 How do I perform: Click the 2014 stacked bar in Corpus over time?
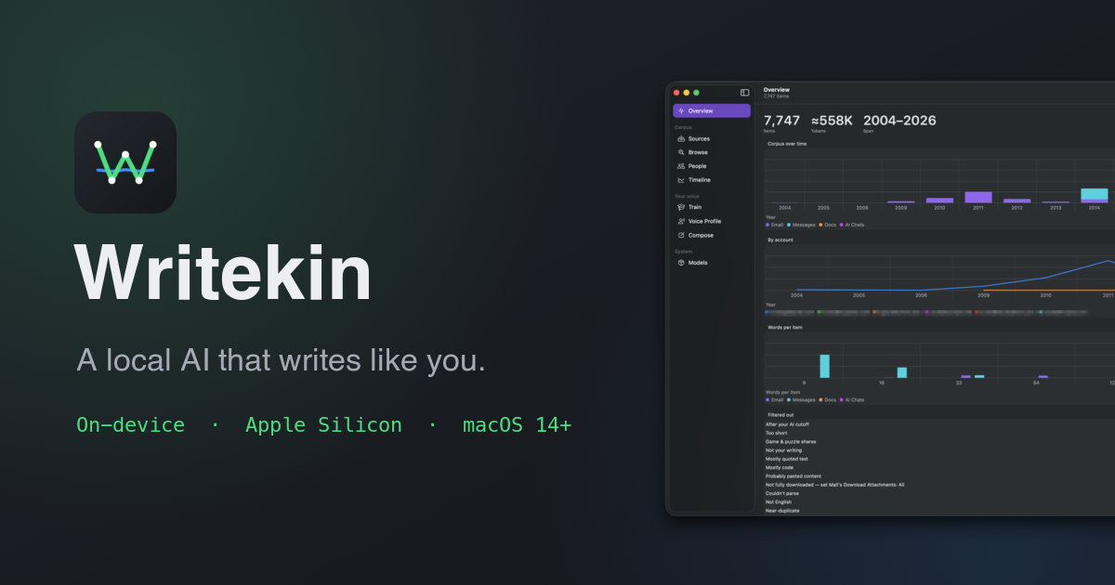(1095, 195)
